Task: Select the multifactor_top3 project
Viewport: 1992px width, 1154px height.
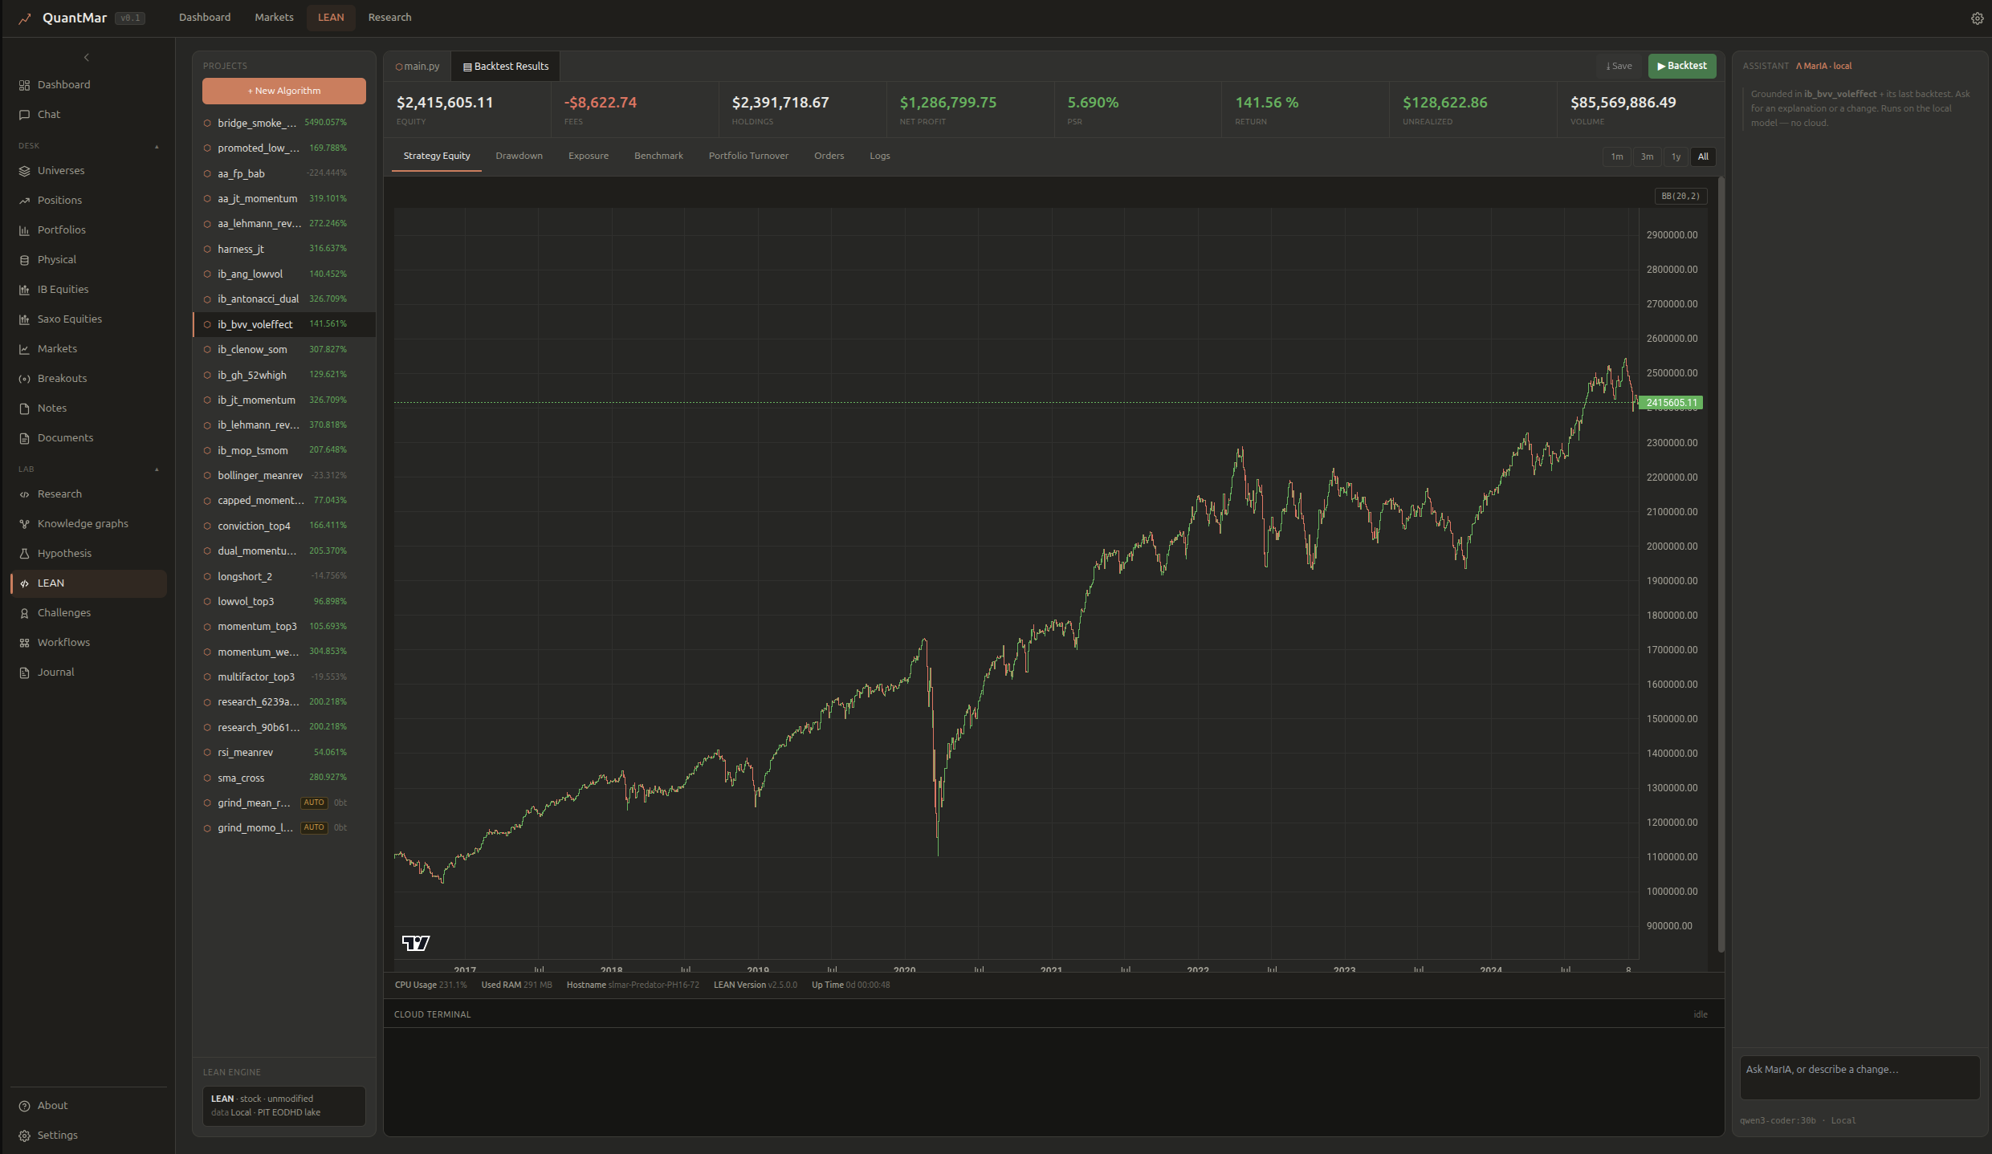Action: point(283,677)
